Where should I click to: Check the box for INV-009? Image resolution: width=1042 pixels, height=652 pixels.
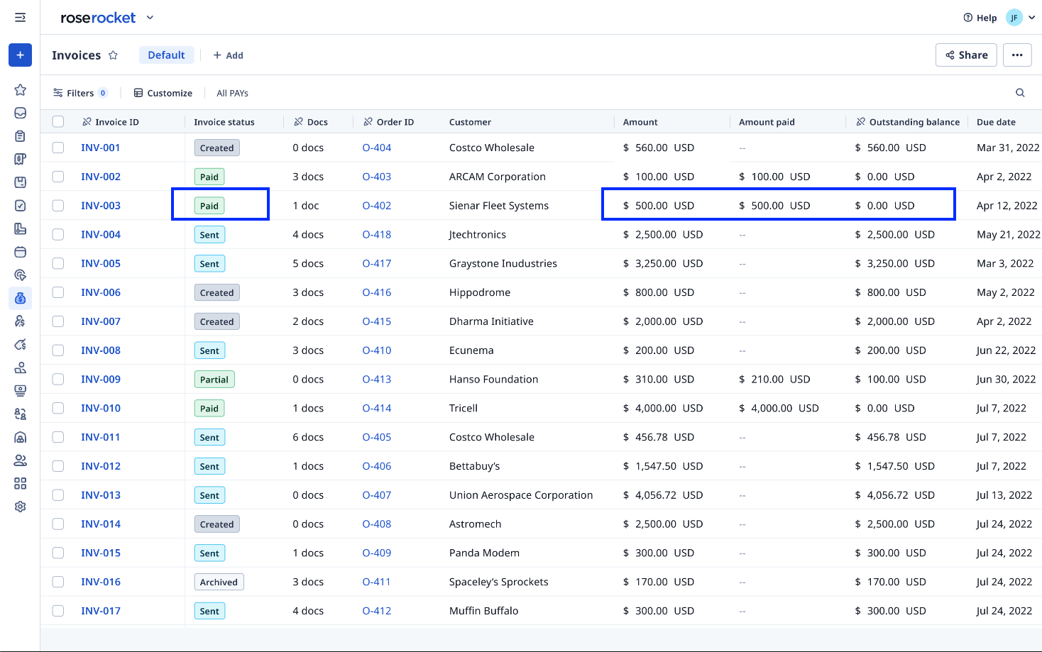click(58, 379)
